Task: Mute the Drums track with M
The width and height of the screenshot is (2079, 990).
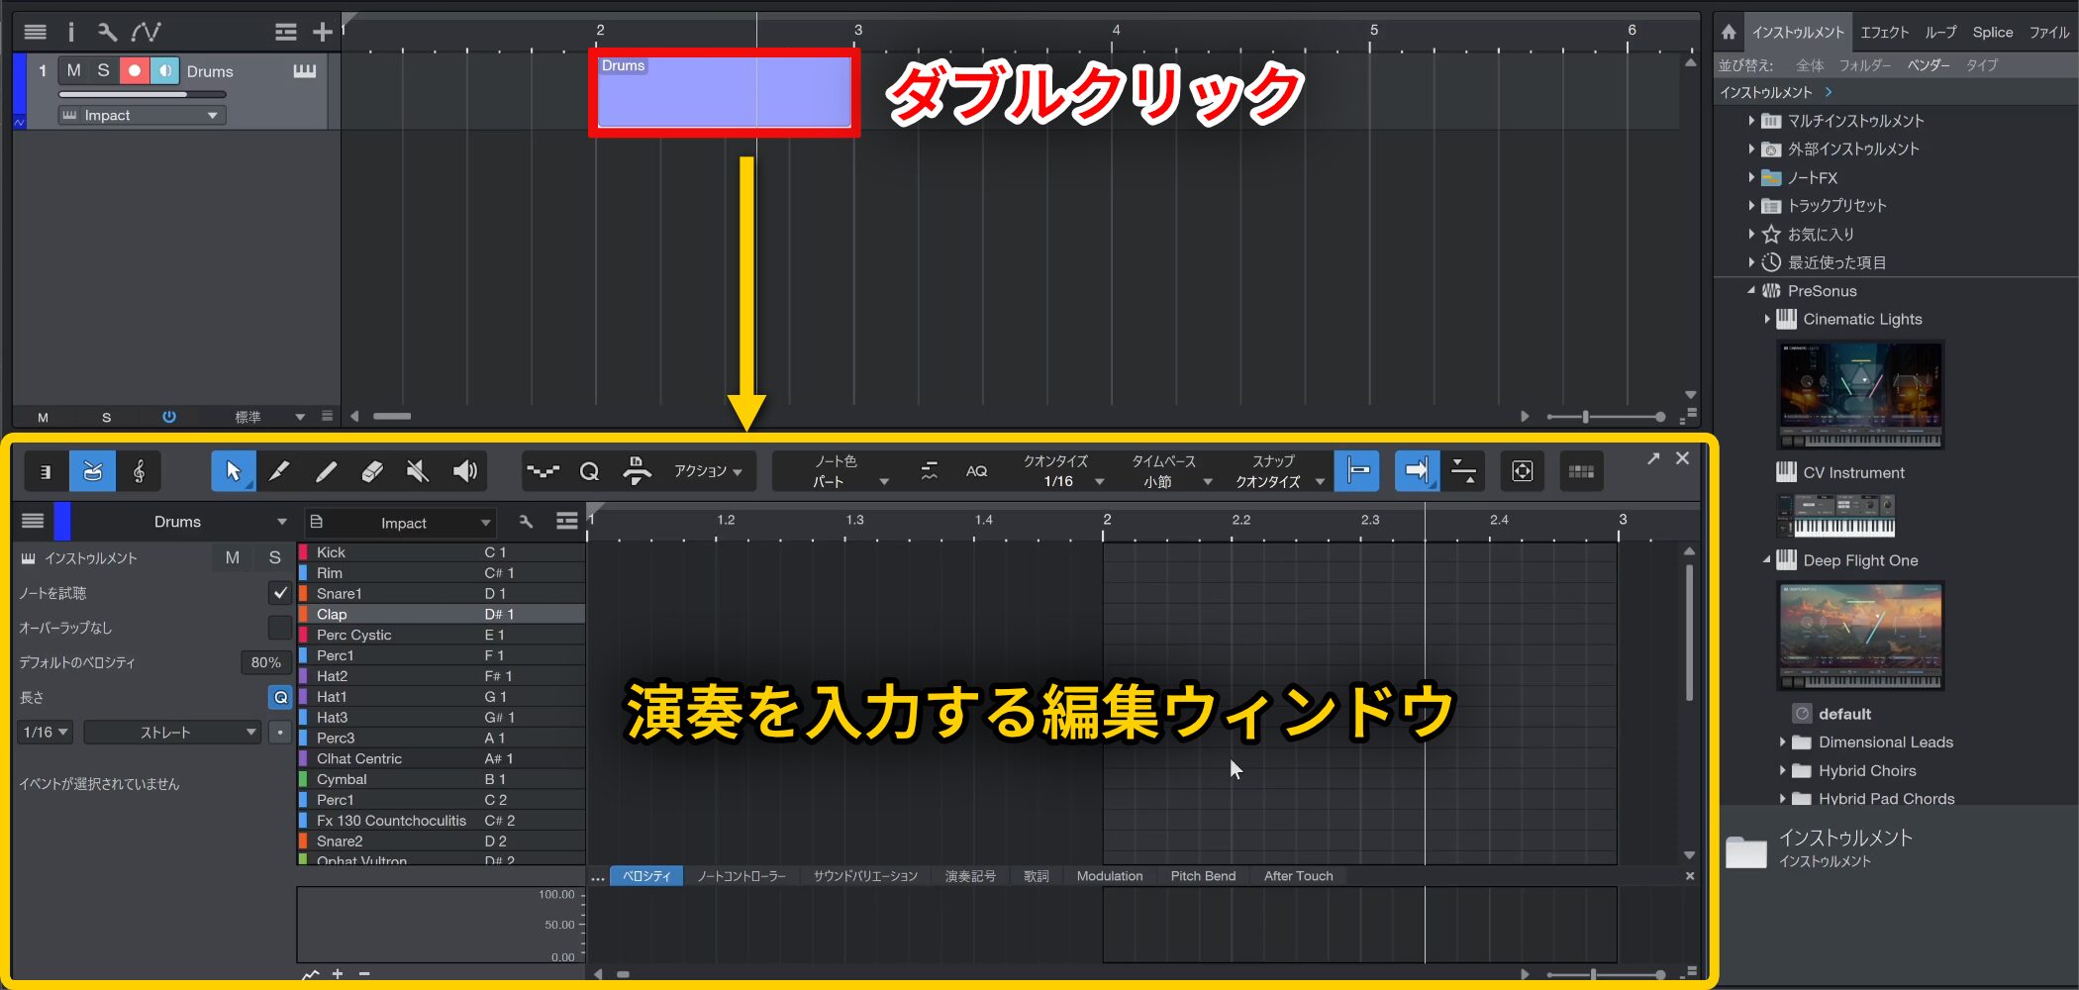Action: [74, 70]
